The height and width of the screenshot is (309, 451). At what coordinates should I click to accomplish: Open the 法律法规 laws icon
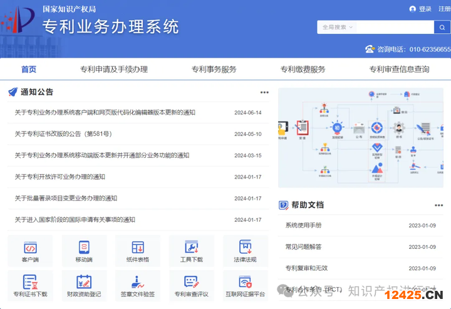click(245, 251)
